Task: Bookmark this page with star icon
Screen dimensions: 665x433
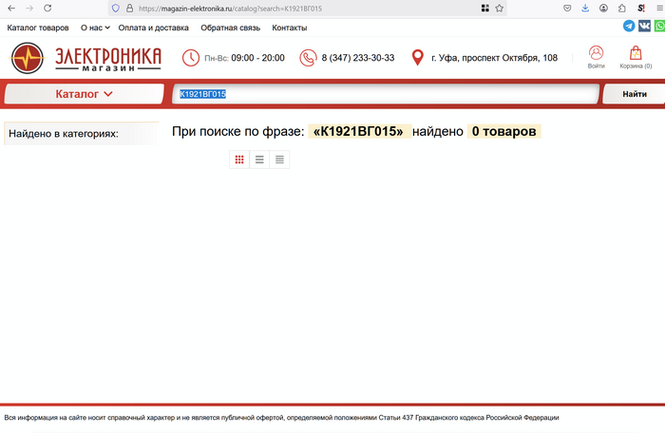Action: tap(499, 8)
